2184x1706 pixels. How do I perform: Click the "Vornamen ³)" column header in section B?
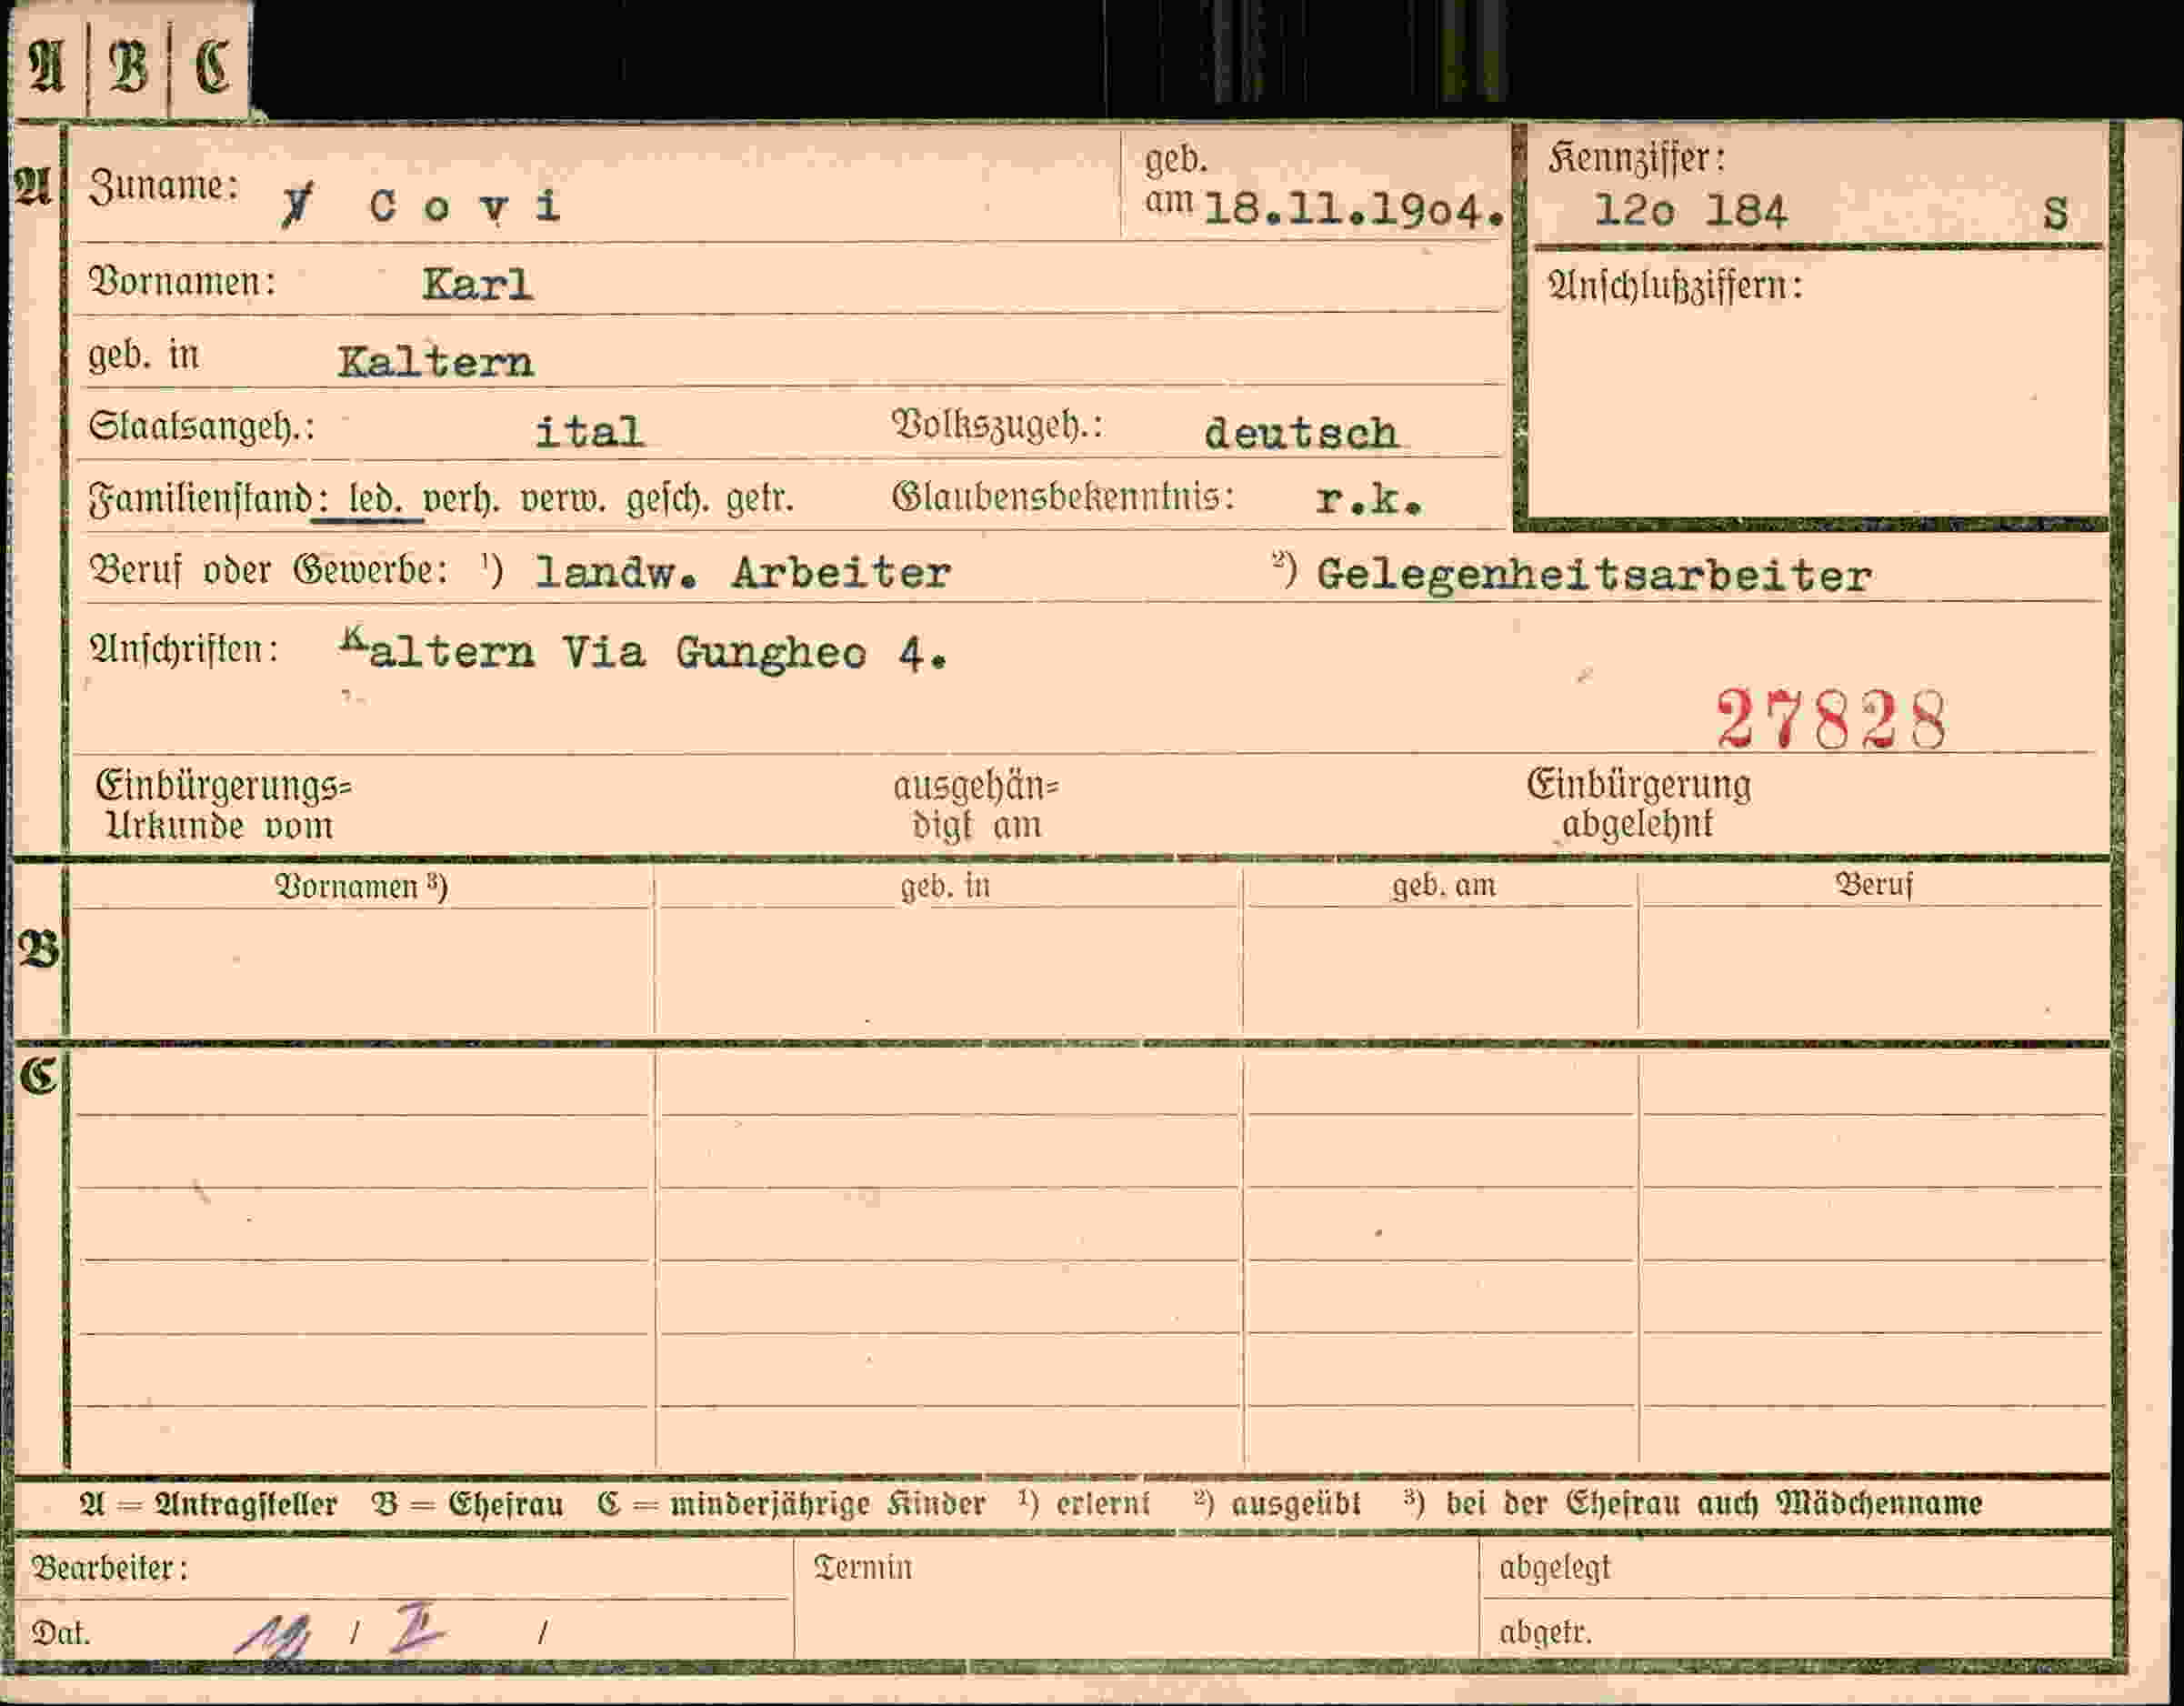(361, 887)
